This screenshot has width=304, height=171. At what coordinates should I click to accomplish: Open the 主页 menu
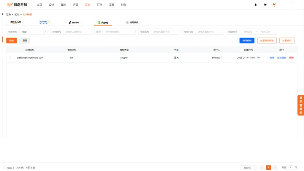pos(40,5)
